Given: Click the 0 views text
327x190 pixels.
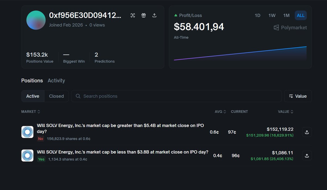Looking at the screenshot, I should tap(97, 25).
